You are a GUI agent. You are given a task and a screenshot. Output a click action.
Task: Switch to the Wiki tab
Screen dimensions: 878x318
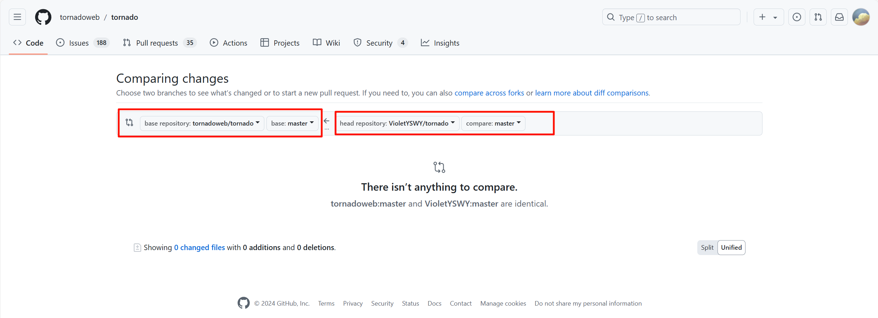pyautogui.click(x=326, y=43)
